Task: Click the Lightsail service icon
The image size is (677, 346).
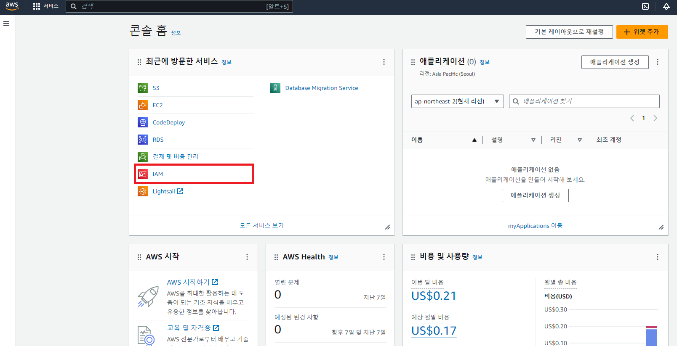Action: 143,191
